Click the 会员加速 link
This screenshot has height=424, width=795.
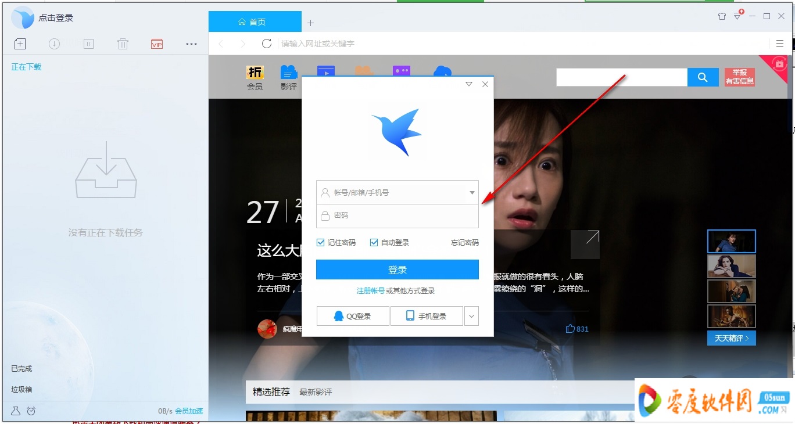(x=189, y=411)
